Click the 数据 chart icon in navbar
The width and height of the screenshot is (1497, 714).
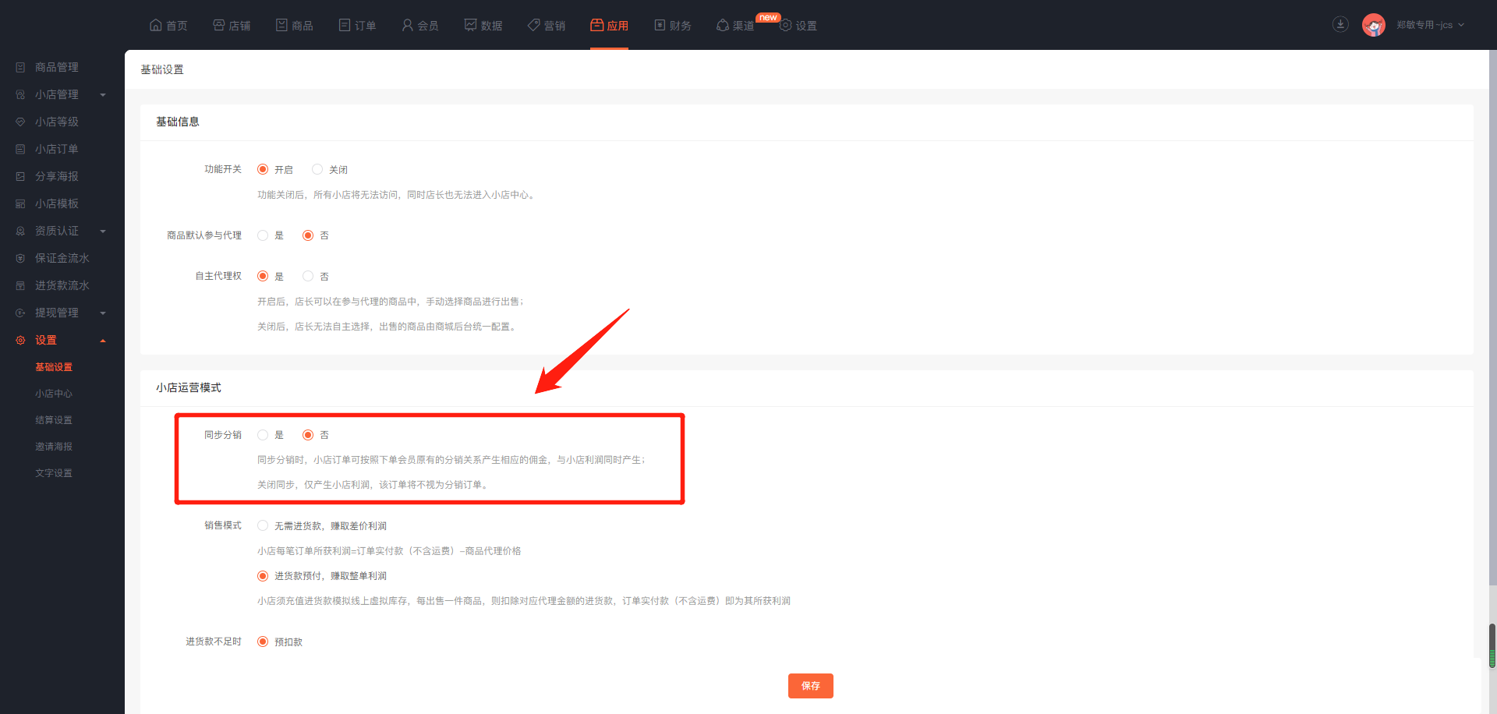[x=470, y=25]
